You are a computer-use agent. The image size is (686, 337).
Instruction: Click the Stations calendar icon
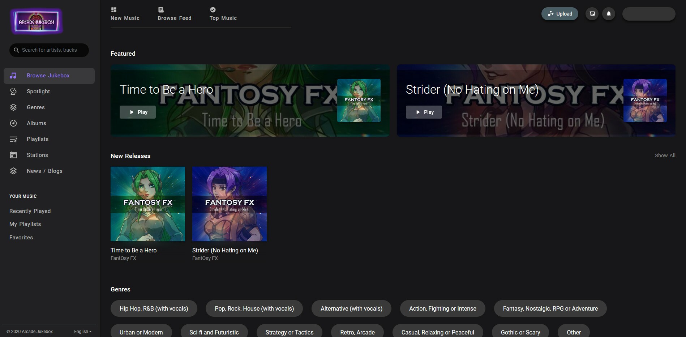pyautogui.click(x=13, y=155)
